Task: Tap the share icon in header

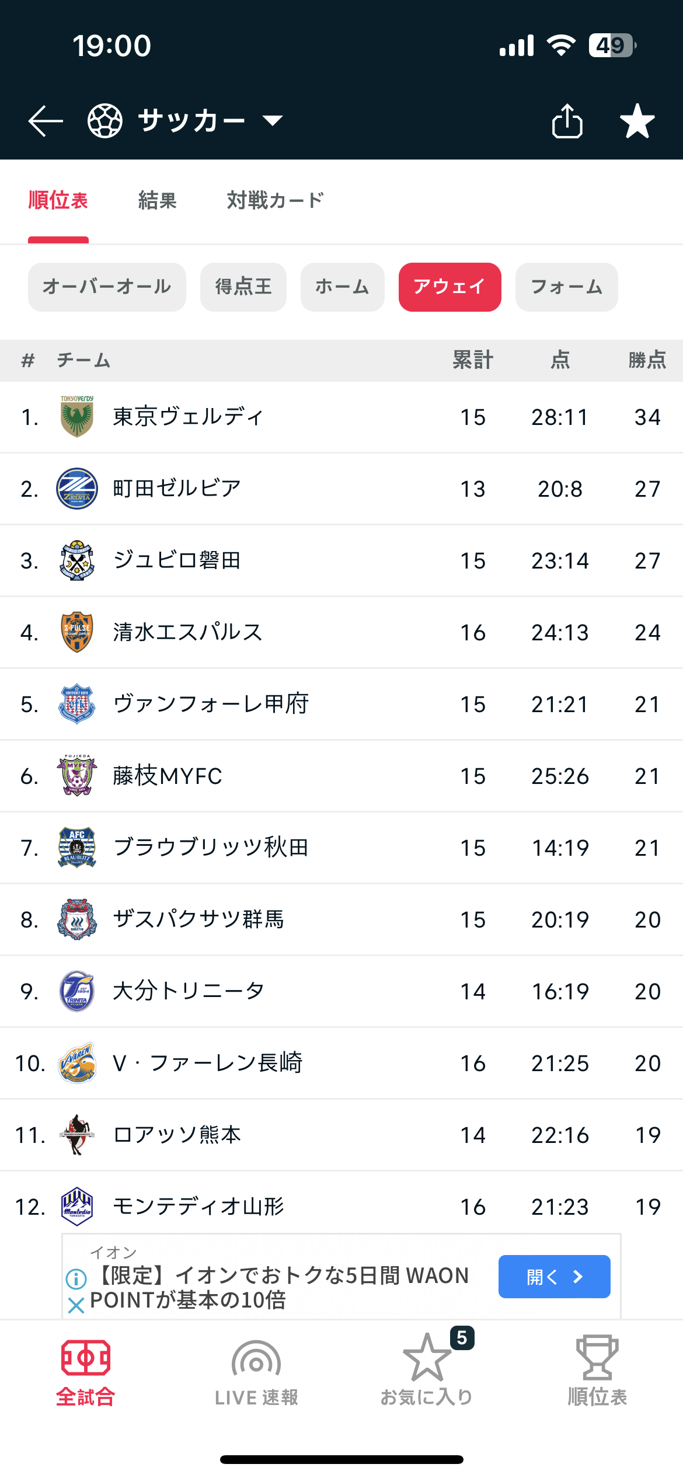Action: coord(567,121)
